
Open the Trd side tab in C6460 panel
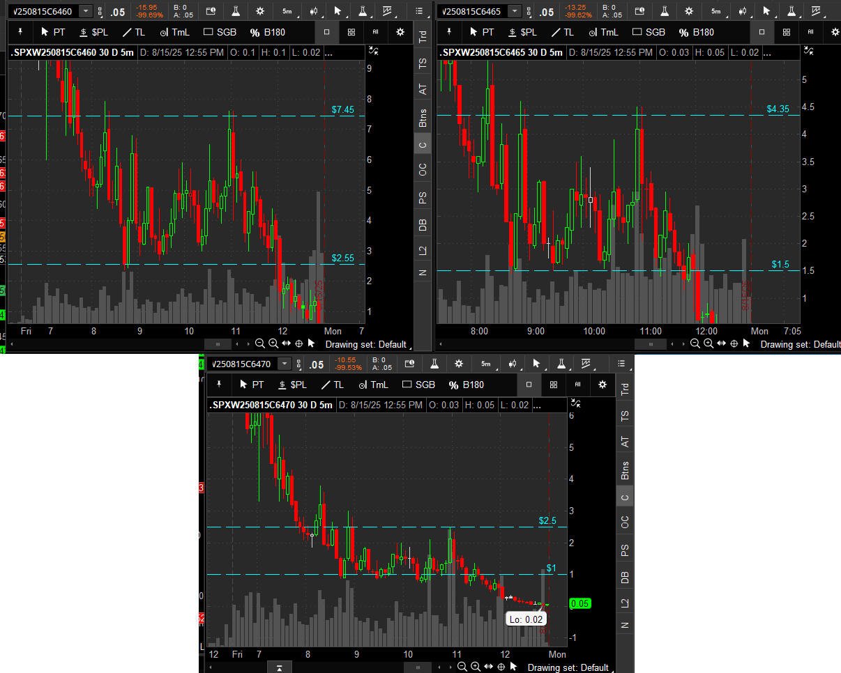tap(423, 37)
